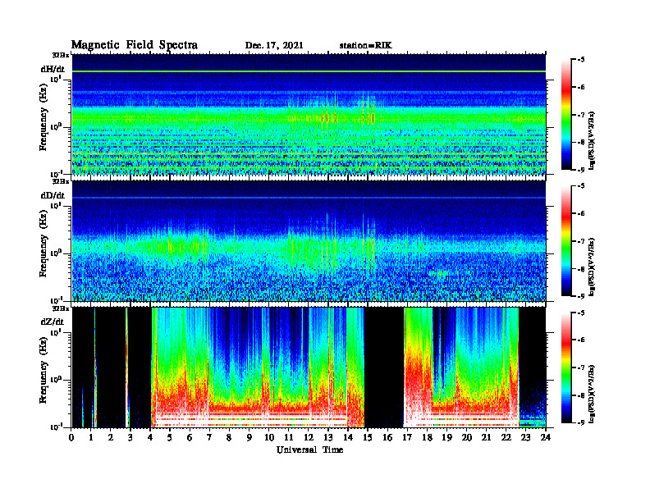Click the '-7' value on dH/dt color scale

581,115
